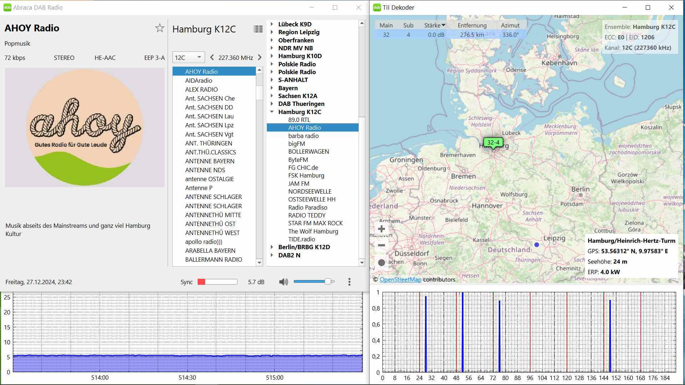This screenshot has height=385, width=685.
Task: Click the 32-4 transmitter marker on the map
Action: coord(493,143)
